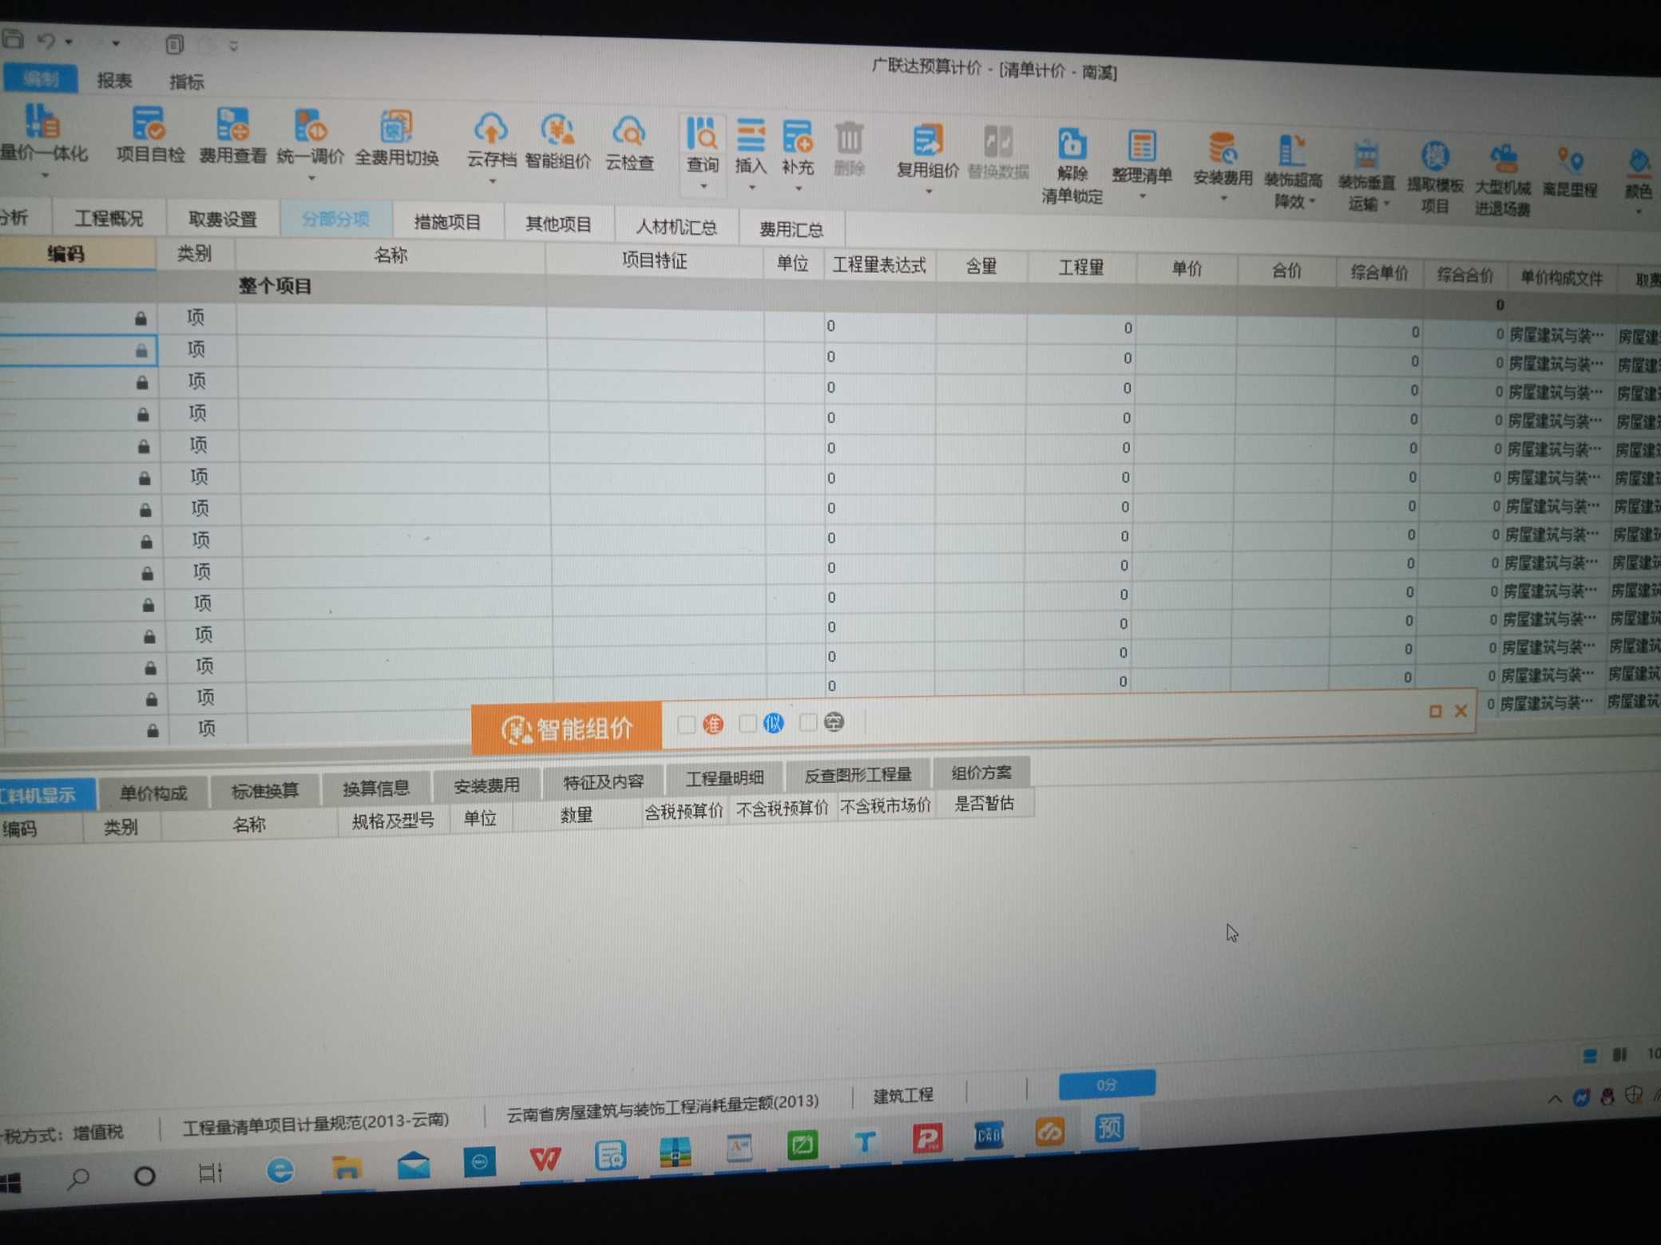Open 费用查看 fee viewer

(x=232, y=136)
